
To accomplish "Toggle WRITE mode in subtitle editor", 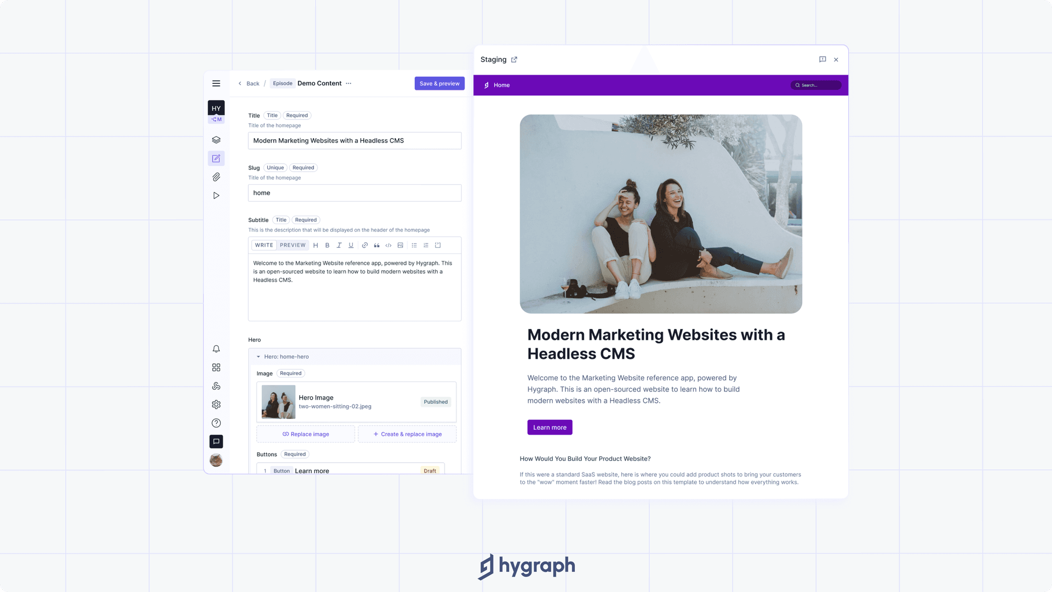I will click(x=264, y=245).
